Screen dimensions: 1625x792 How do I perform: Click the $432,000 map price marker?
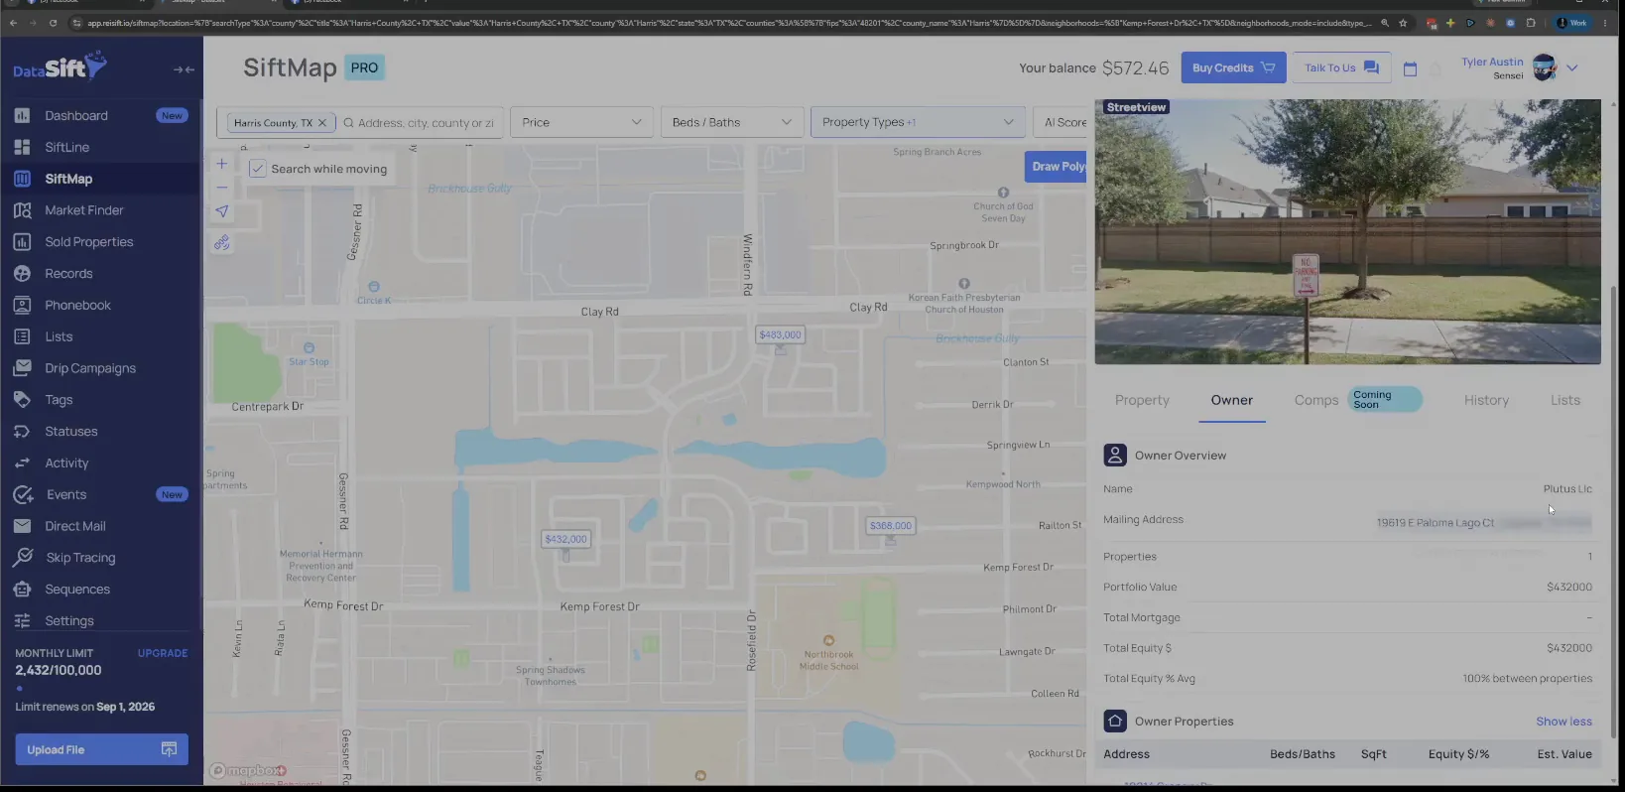tap(565, 539)
